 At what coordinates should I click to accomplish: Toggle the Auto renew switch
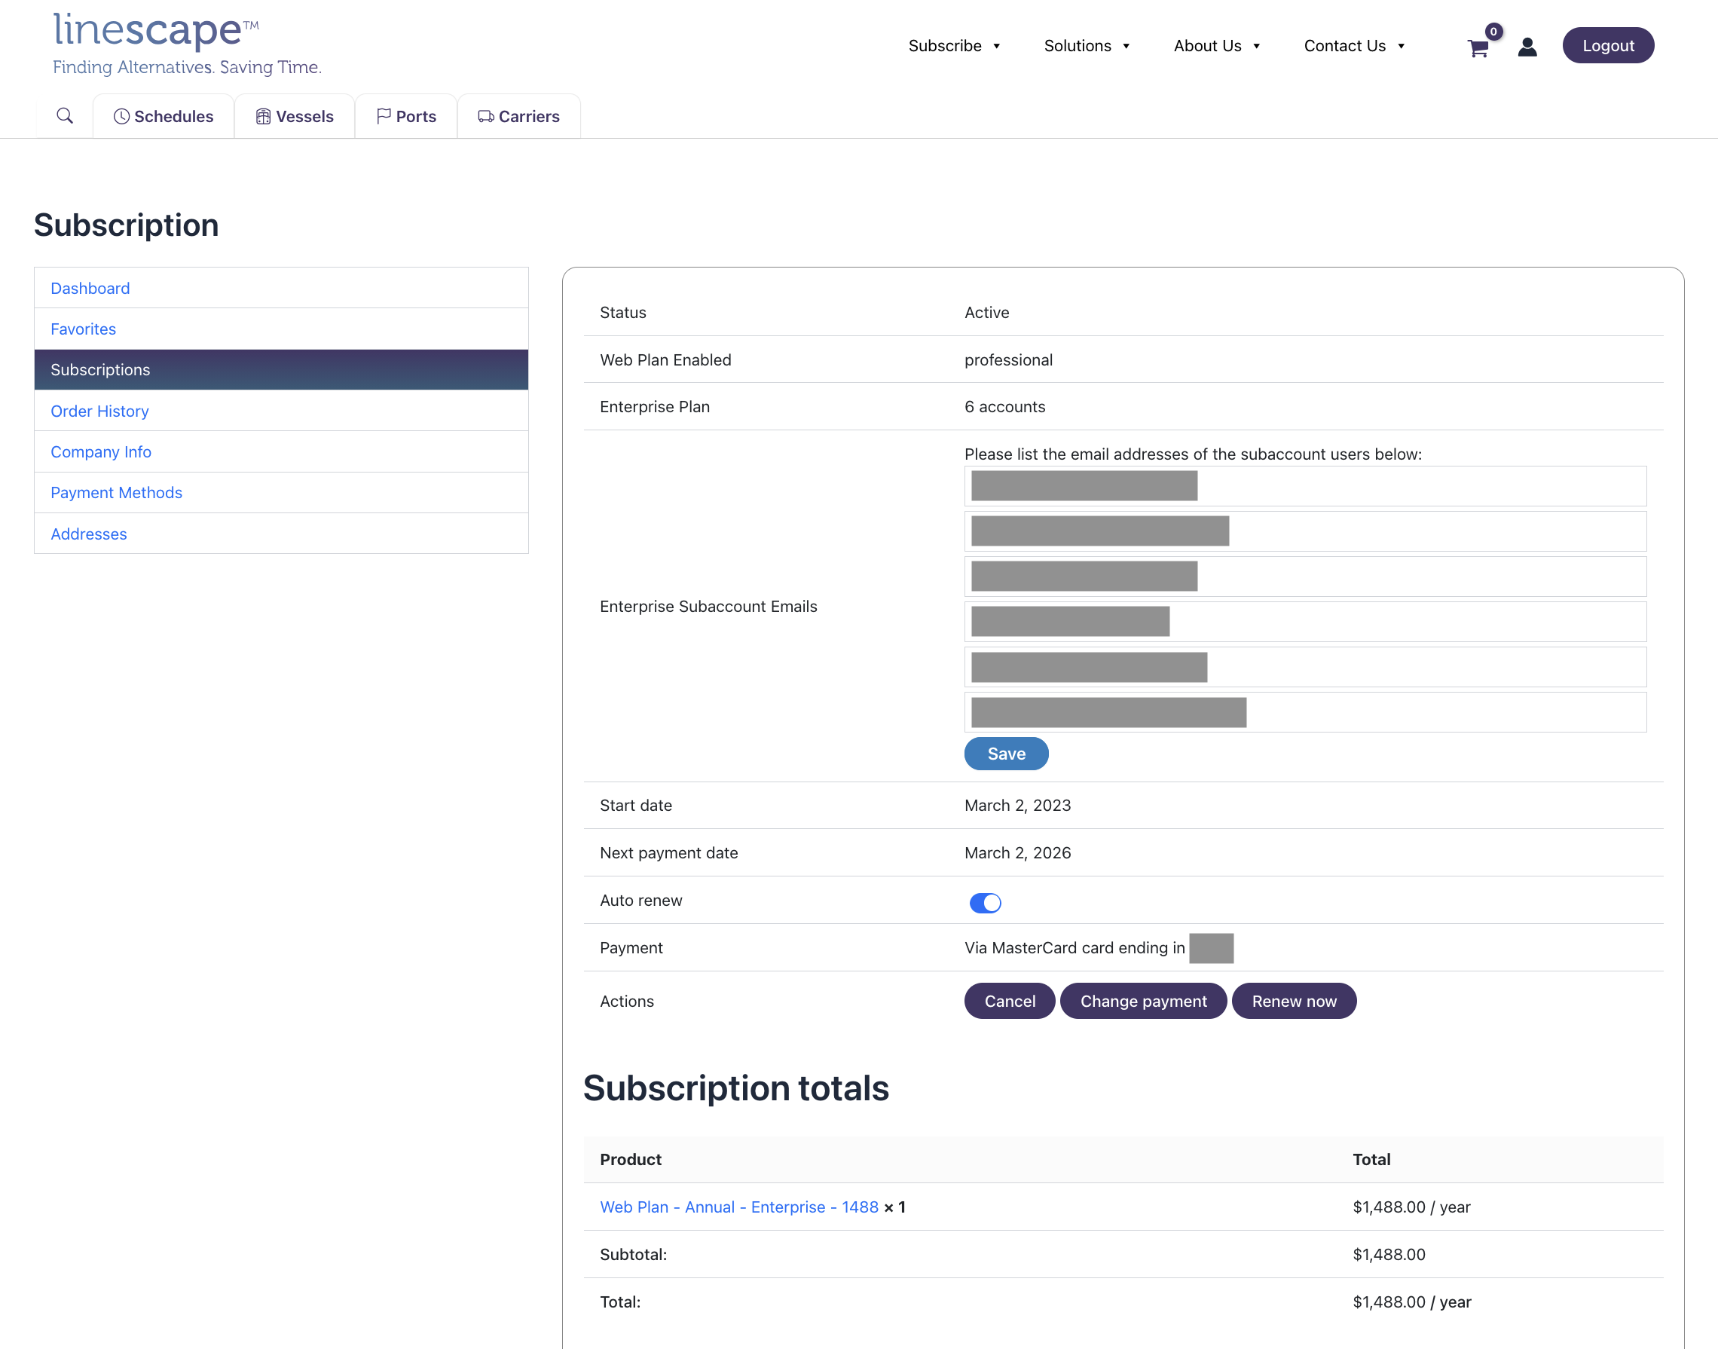click(985, 902)
